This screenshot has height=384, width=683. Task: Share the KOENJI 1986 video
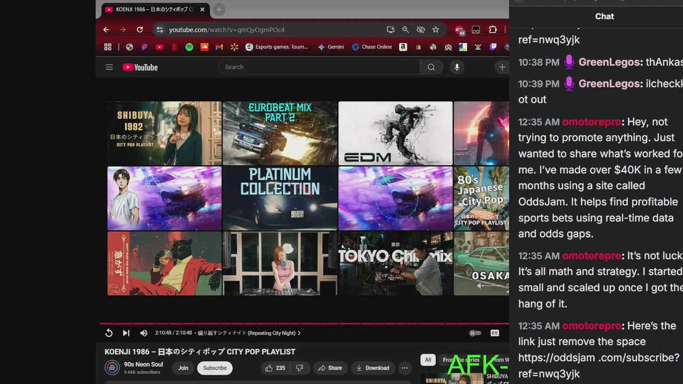pos(330,368)
